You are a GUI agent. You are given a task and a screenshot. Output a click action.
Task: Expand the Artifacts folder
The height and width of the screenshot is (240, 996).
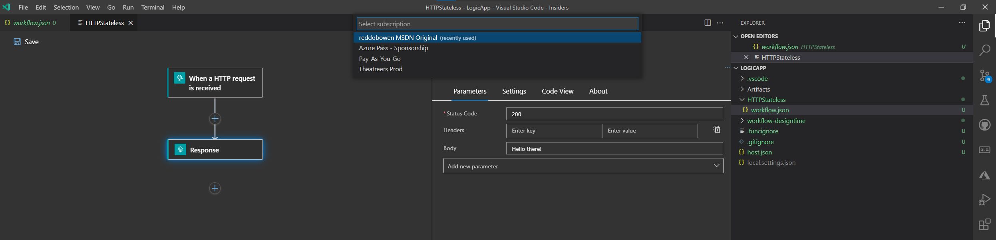[742, 89]
